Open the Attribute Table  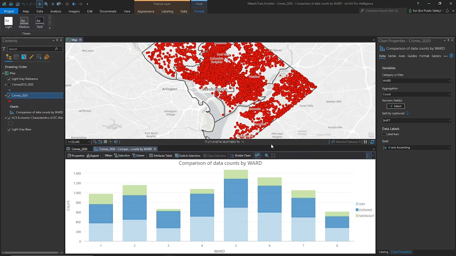point(161,155)
